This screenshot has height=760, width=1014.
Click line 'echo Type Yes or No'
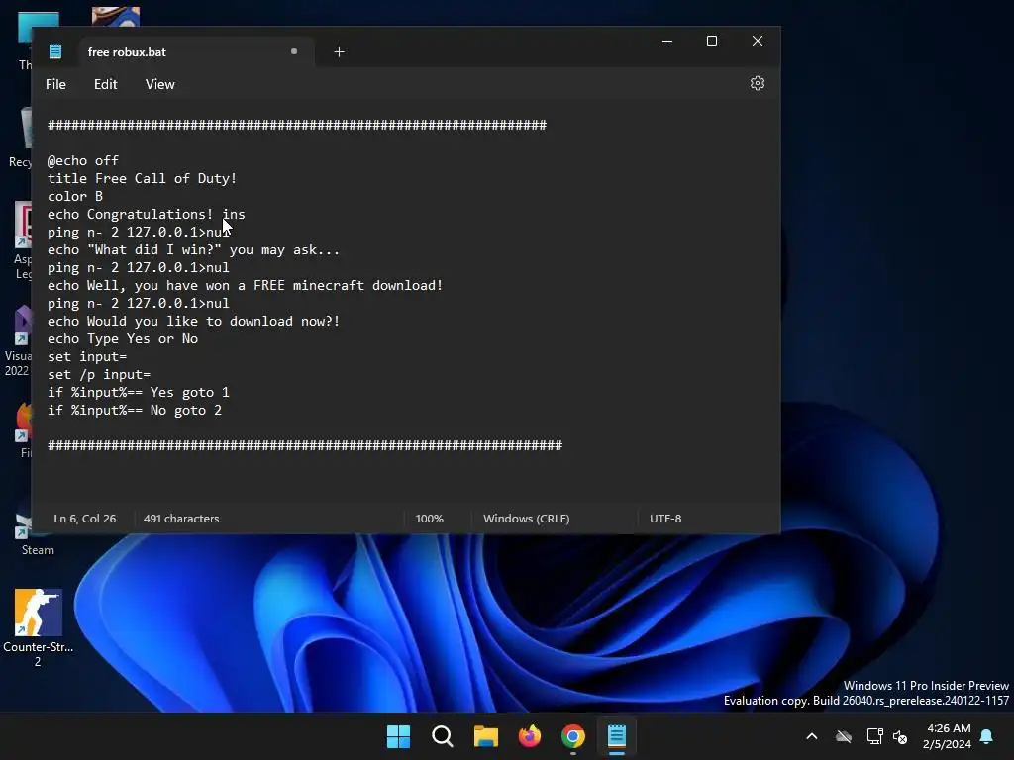tap(123, 339)
